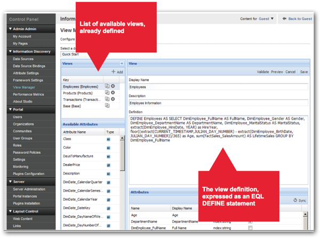Toggle checkbox in DepartmentName row
Screen dimensions: 320x238
(x=251, y=221)
